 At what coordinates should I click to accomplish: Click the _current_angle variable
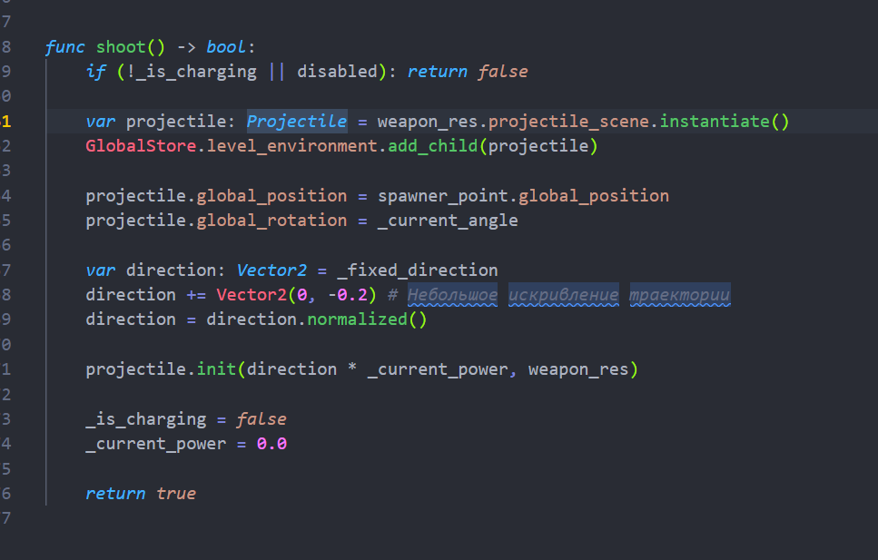[447, 220]
